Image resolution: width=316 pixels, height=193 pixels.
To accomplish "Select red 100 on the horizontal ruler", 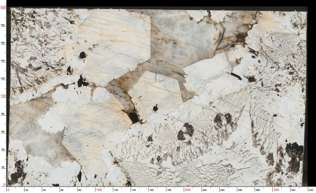I will coord(99,190).
